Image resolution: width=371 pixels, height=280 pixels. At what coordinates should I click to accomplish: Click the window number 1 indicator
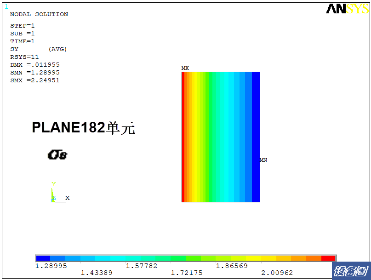6,6
